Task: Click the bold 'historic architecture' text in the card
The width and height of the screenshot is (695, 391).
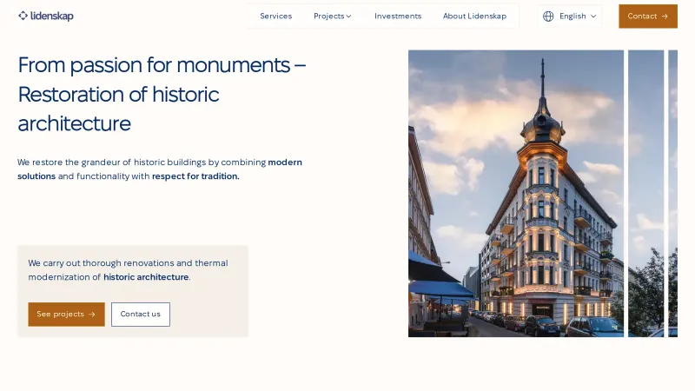Action: click(x=146, y=277)
